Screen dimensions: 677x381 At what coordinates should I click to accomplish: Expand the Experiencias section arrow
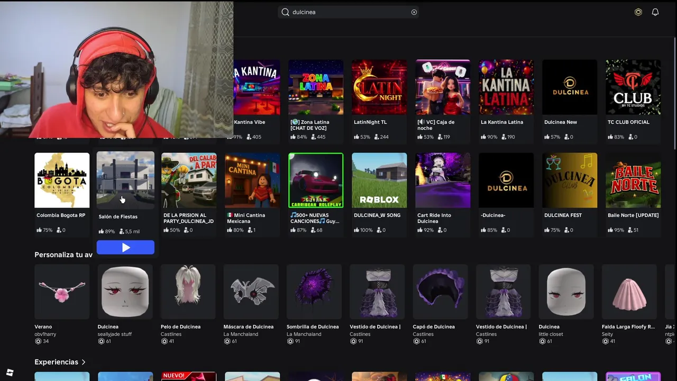click(84, 362)
